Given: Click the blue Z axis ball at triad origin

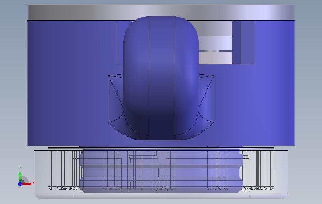Looking at the screenshot, I should click(x=20, y=184).
